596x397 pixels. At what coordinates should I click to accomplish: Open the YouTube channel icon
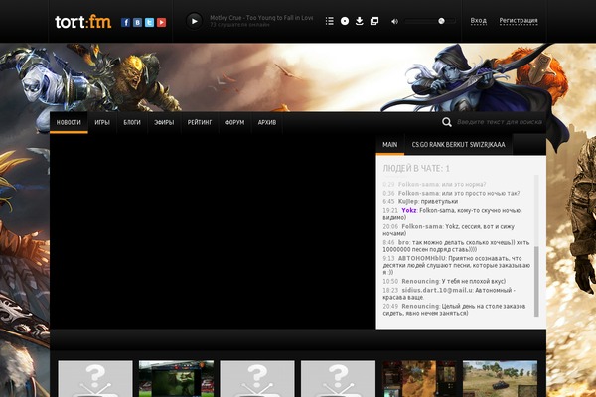tap(162, 22)
